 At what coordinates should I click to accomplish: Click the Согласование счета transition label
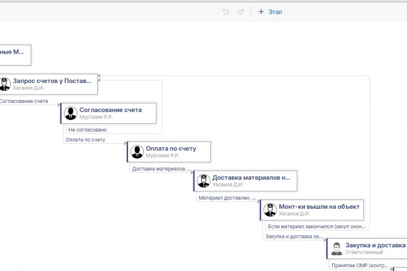(x=24, y=101)
